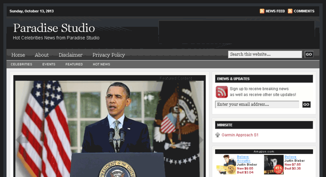
Task: Select the HOT NEWS category
Action: [102, 64]
